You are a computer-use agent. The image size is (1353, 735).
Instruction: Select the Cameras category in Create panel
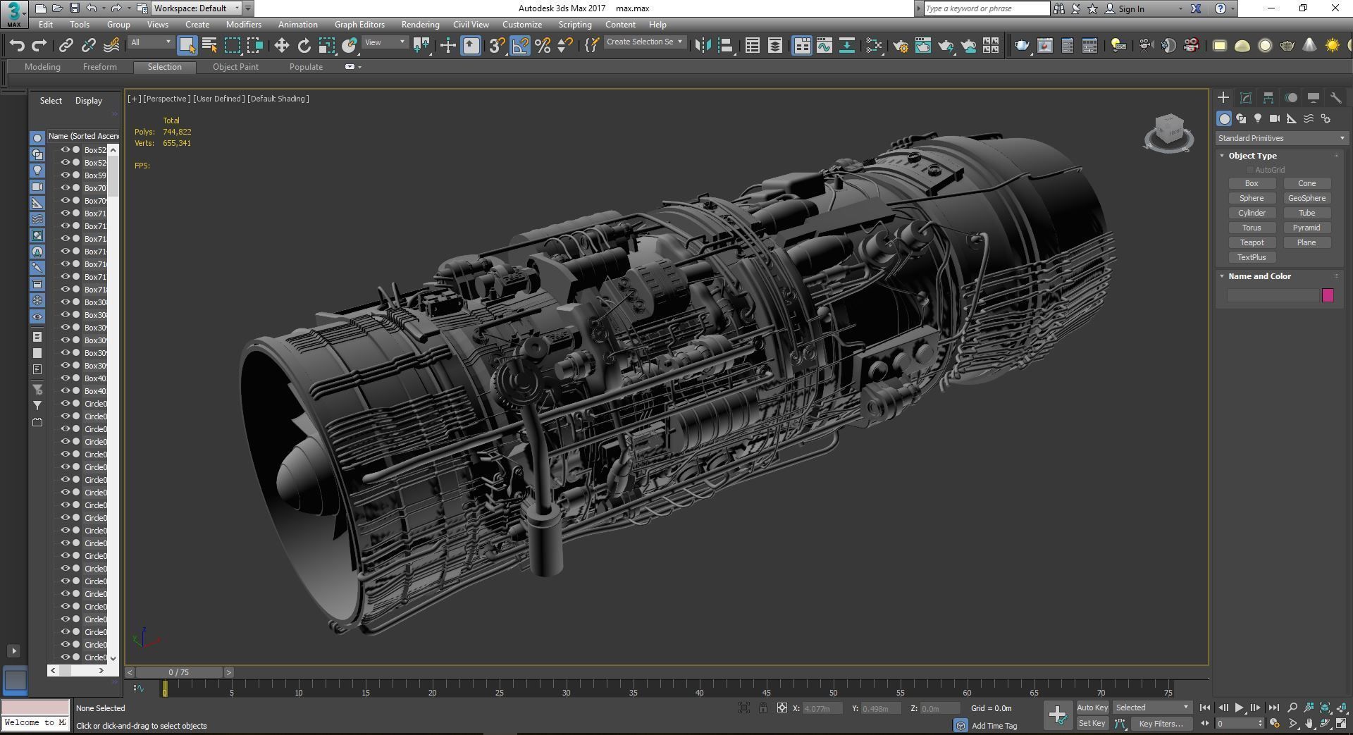point(1275,118)
